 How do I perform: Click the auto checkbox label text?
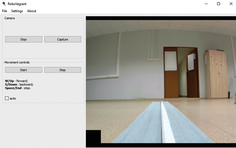(13, 99)
